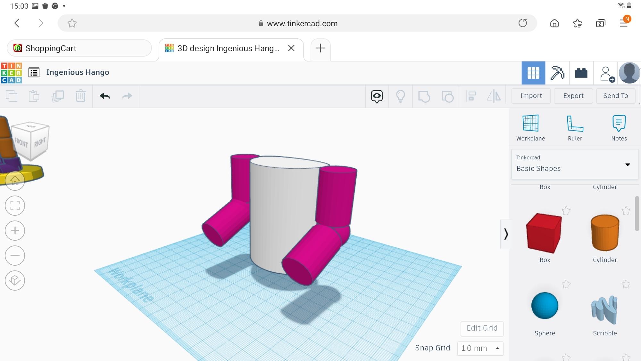Switch to ShoppingCart browser tab

click(79, 48)
